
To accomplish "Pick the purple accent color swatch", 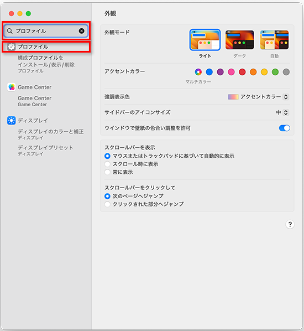I will coord(220,72).
